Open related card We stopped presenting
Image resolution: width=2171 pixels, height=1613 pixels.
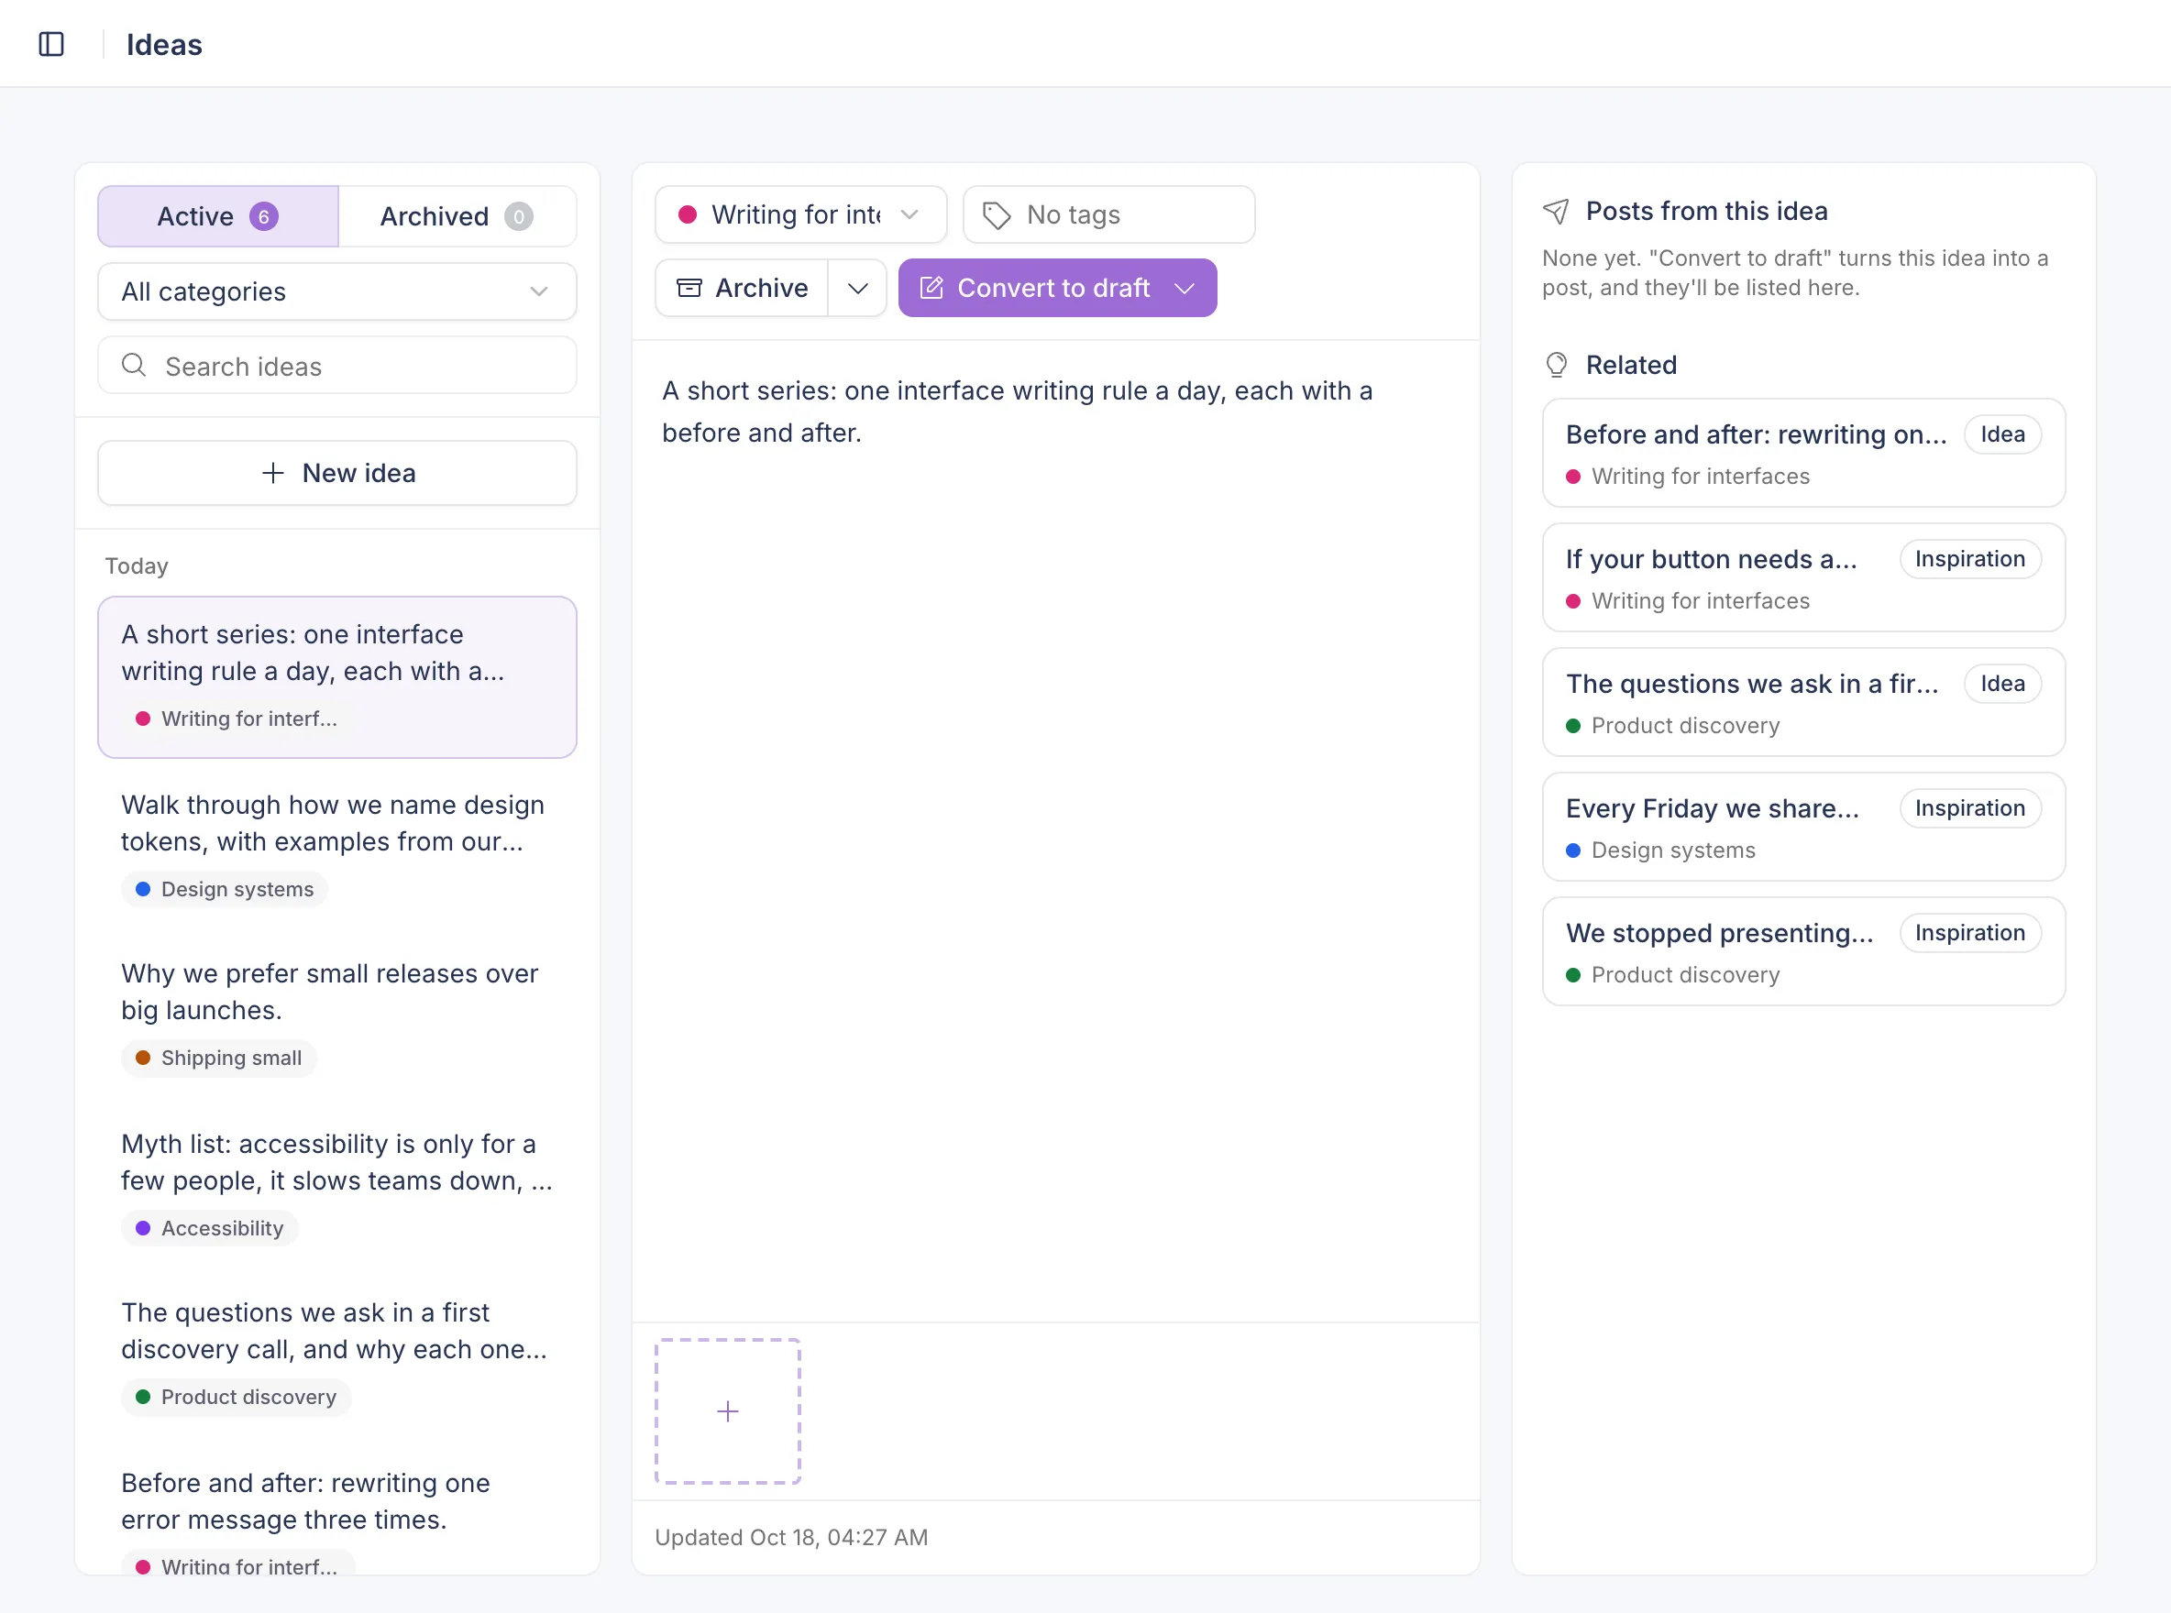[x=1802, y=952]
